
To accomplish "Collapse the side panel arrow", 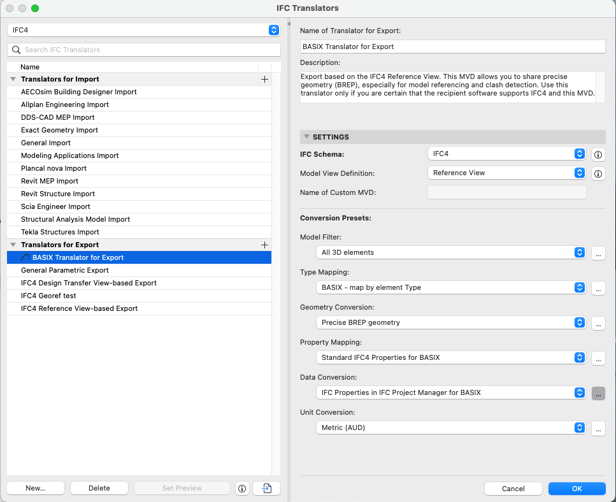I will click(289, 24).
